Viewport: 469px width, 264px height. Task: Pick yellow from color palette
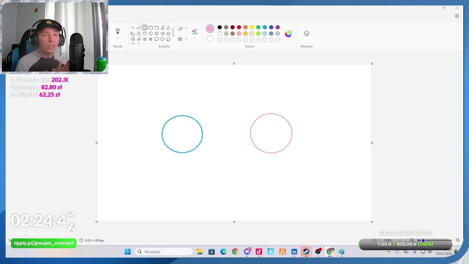pyautogui.click(x=252, y=27)
